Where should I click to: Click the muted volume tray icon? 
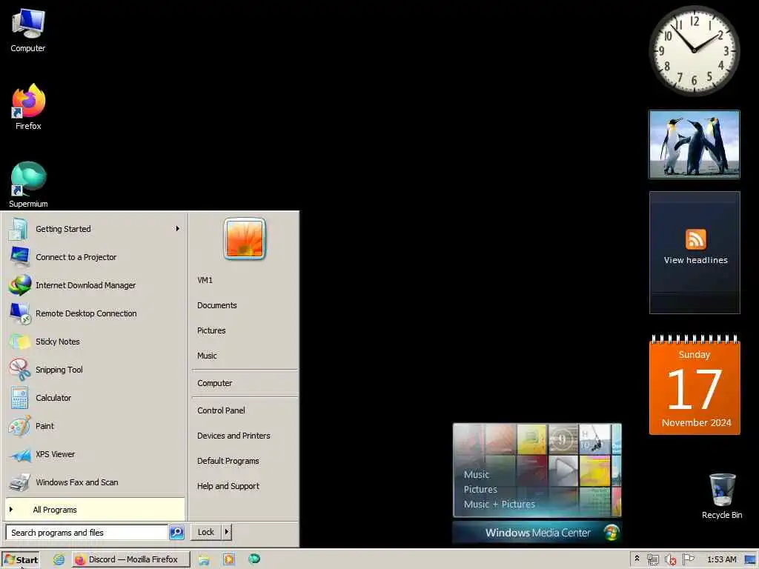click(670, 560)
